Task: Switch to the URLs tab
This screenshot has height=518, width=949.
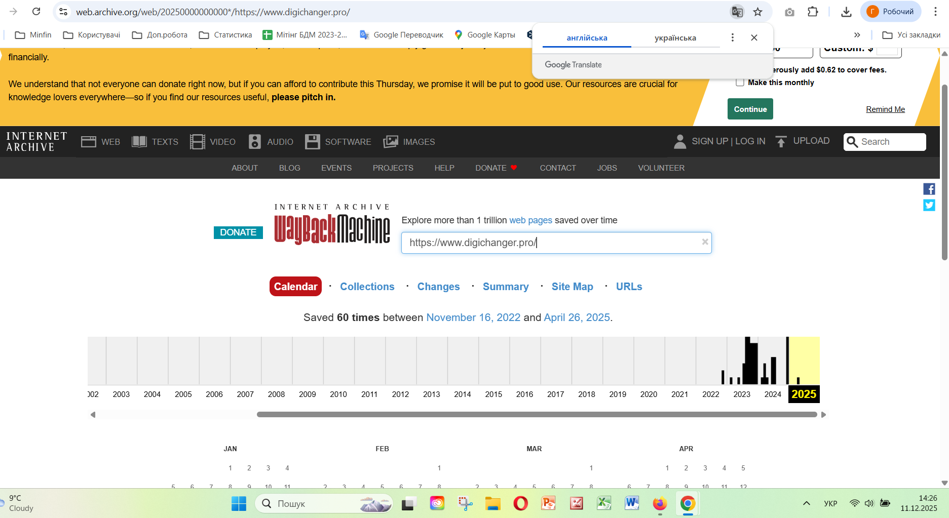Action: pyautogui.click(x=629, y=287)
